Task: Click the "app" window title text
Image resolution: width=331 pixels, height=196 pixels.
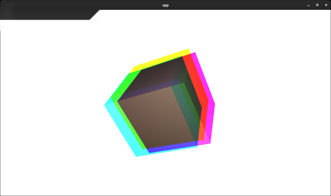Action: point(165,5)
